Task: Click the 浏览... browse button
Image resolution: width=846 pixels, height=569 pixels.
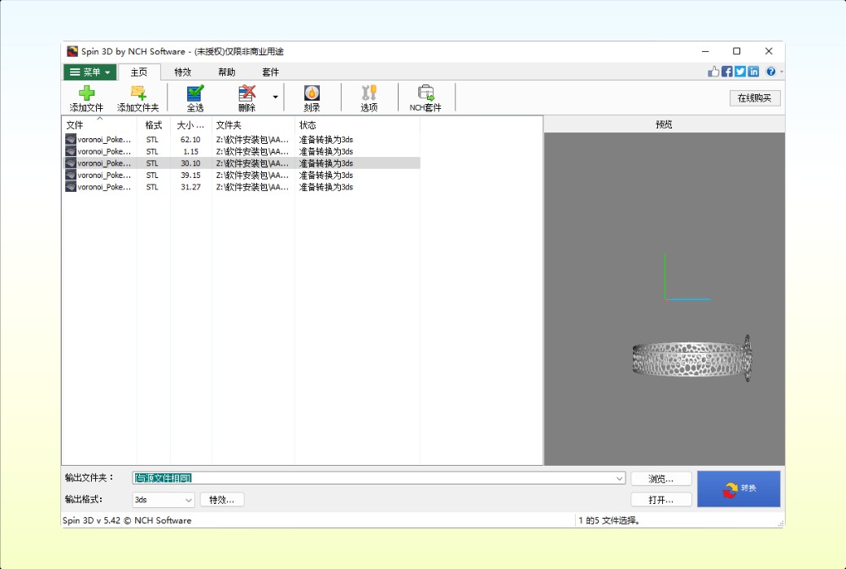Action: pyautogui.click(x=661, y=479)
